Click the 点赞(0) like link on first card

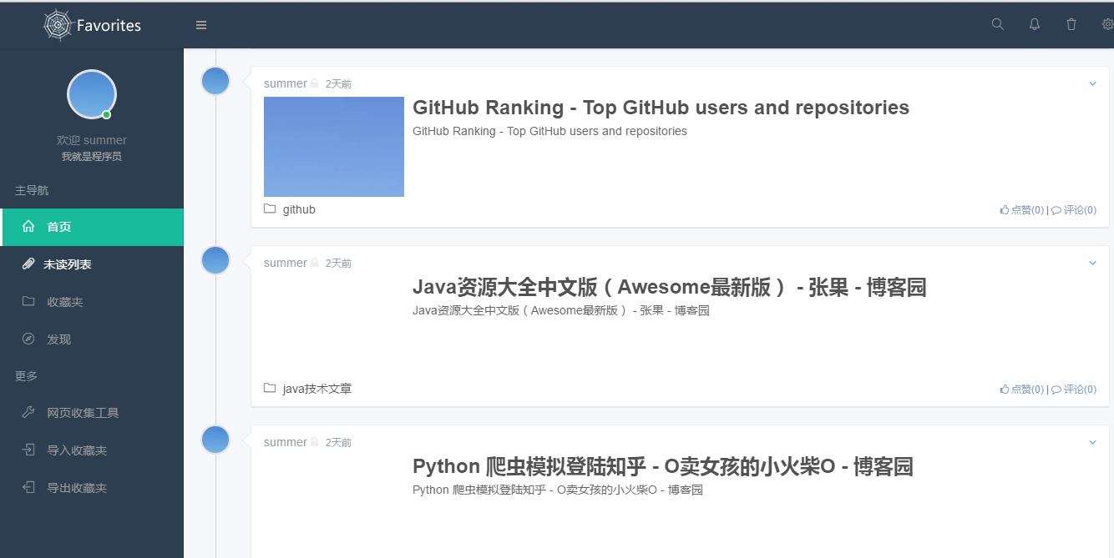point(1020,209)
